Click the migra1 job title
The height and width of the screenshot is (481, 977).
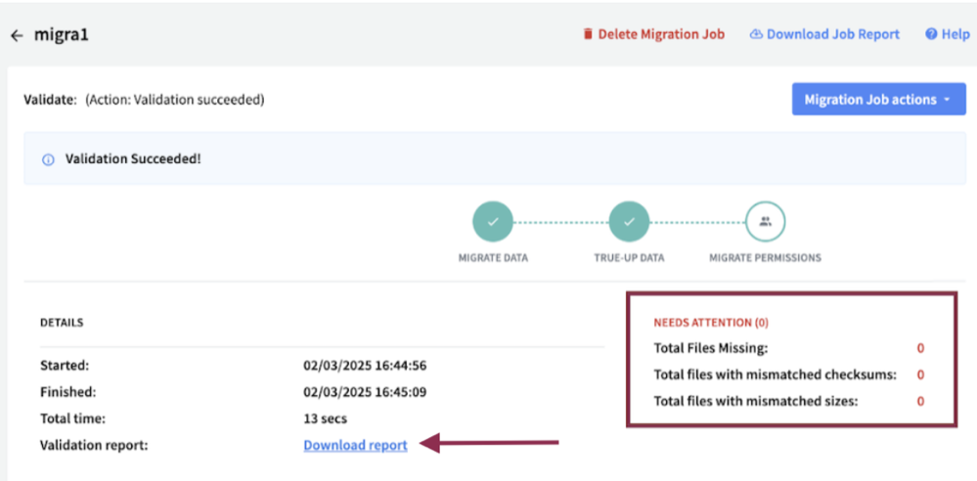point(61,34)
